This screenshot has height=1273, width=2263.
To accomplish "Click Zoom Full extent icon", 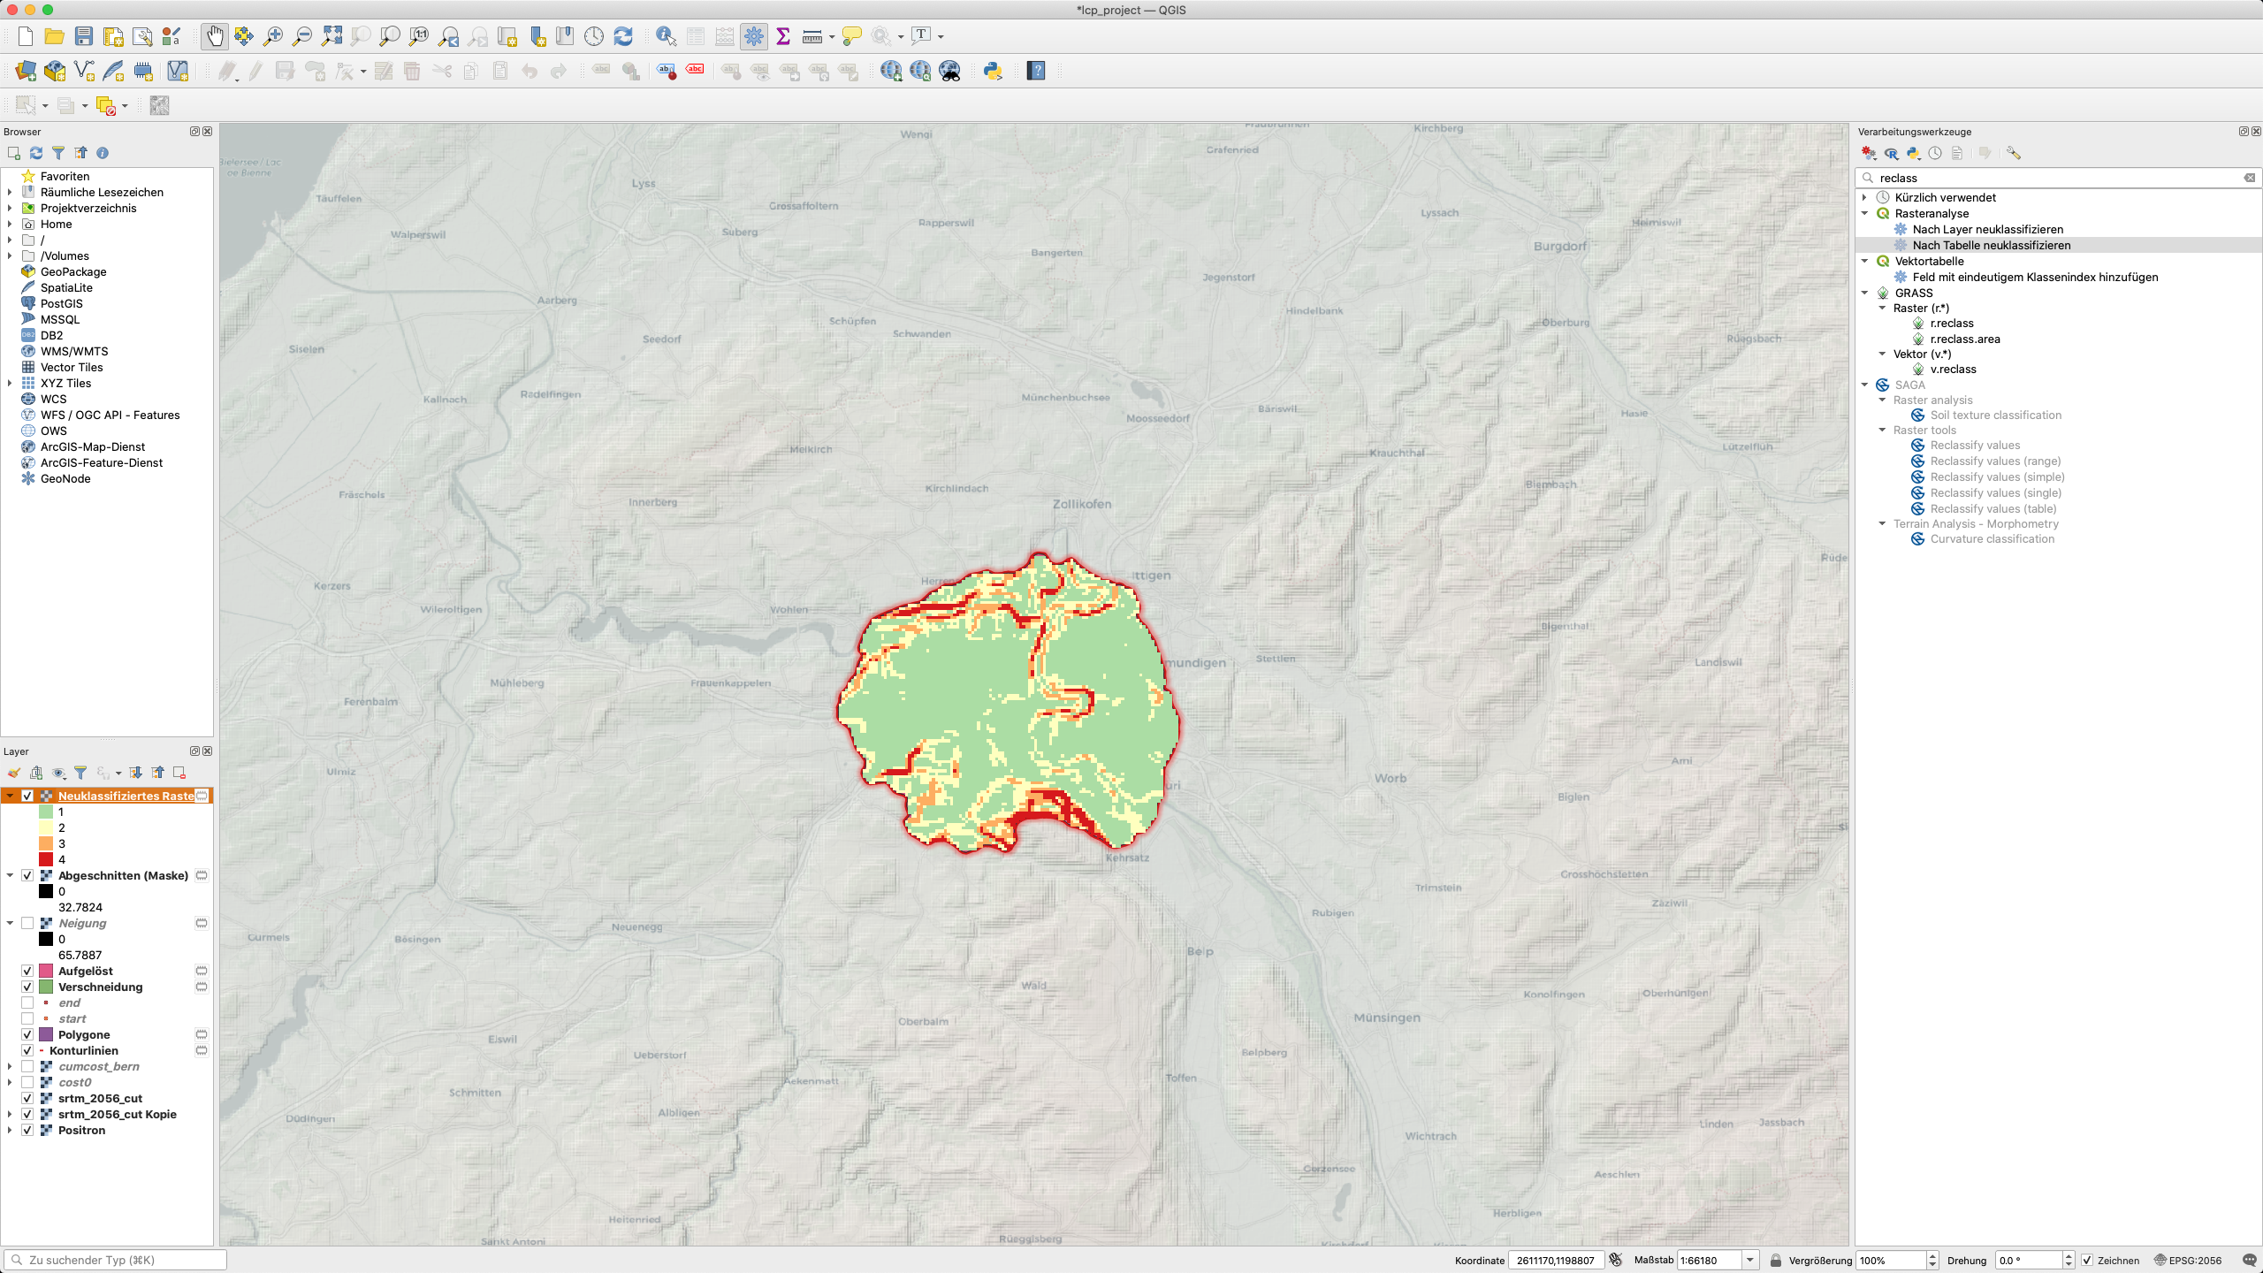I will click(331, 36).
